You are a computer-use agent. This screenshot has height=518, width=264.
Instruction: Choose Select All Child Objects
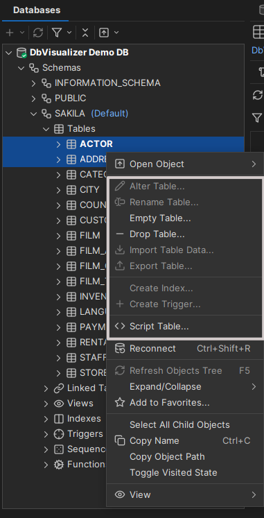point(186,425)
